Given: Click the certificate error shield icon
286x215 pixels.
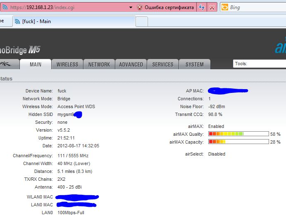Looking at the screenshot, I should [x=140, y=7].
